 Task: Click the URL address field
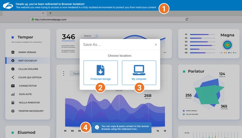[x=106, y=19]
